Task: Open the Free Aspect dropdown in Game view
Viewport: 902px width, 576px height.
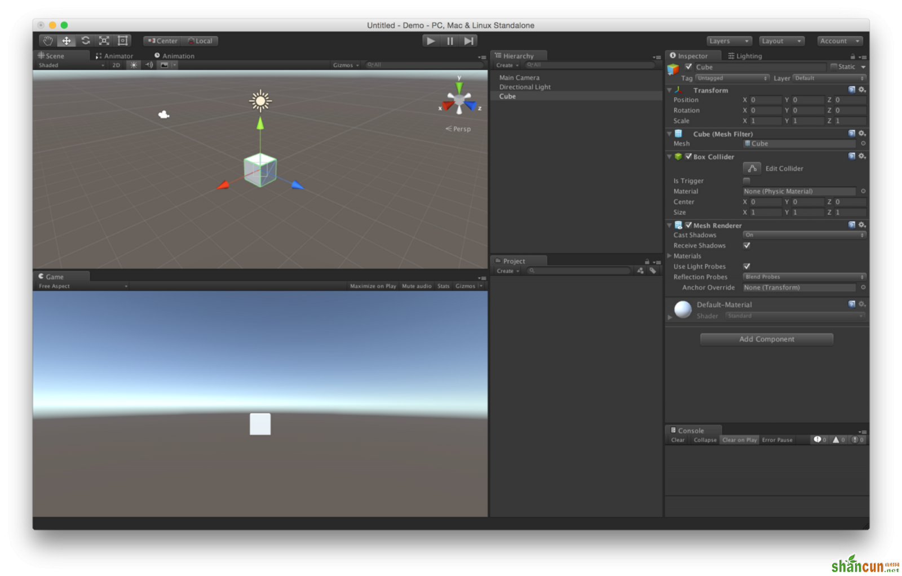Action: tap(83, 286)
